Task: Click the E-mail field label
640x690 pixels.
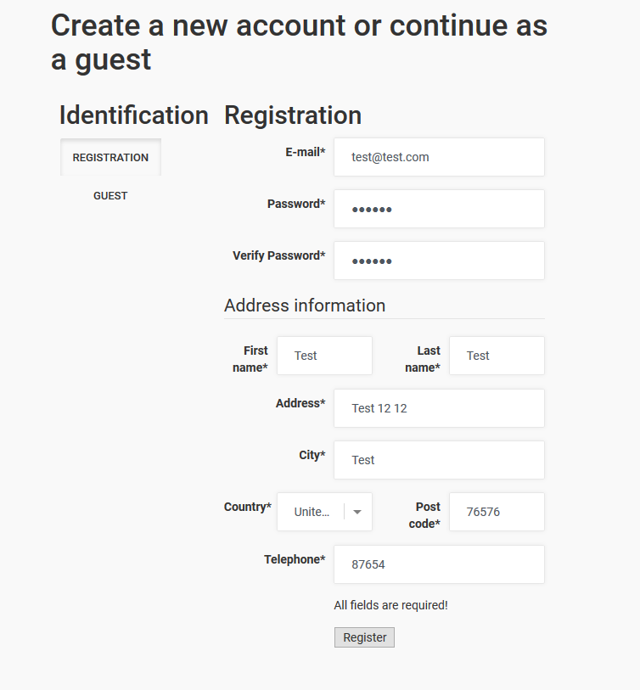Action: coord(305,152)
